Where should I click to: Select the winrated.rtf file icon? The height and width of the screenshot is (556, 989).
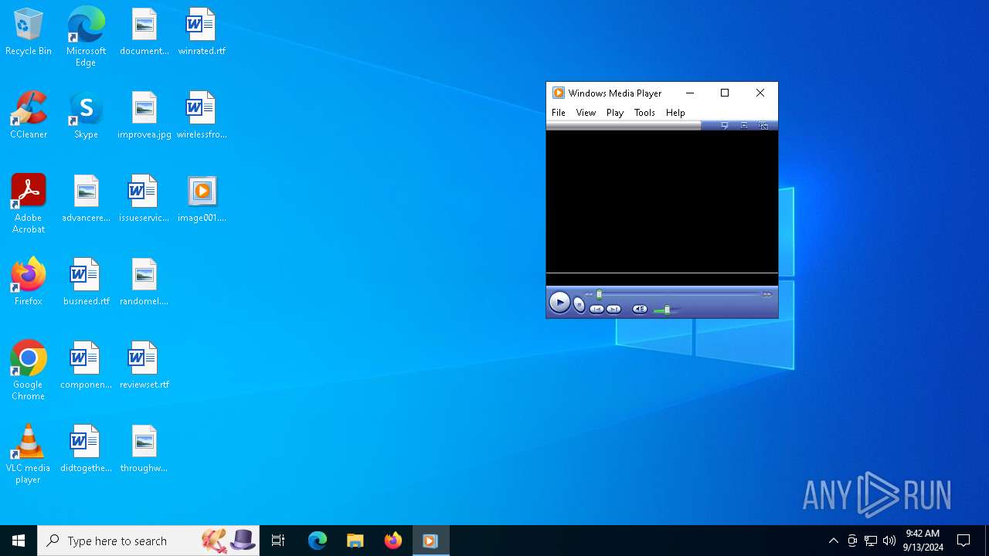click(x=202, y=32)
